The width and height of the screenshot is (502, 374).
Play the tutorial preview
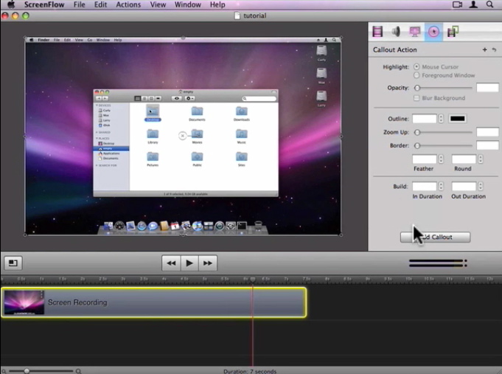(189, 263)
